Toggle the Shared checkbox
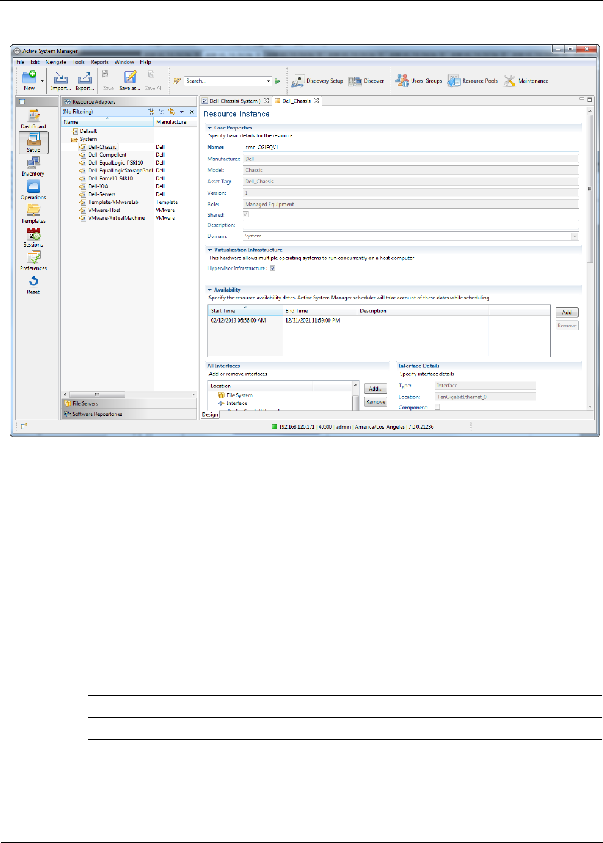This screenshot has height=843, width=603. coord(246,214)
